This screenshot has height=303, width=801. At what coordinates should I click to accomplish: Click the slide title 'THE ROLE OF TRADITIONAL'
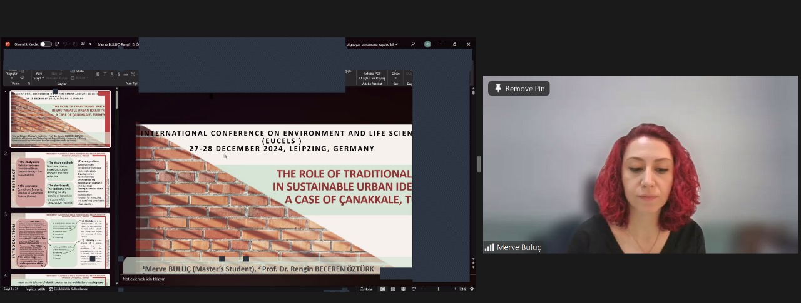point(344,174)
